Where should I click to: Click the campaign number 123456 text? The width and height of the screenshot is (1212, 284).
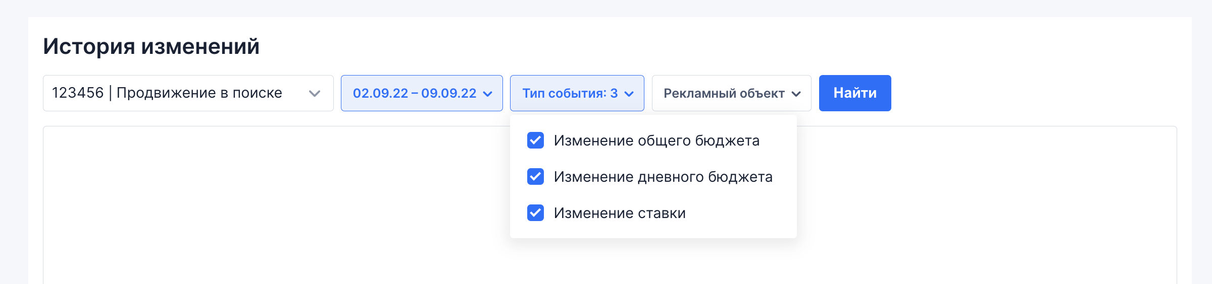78,93
